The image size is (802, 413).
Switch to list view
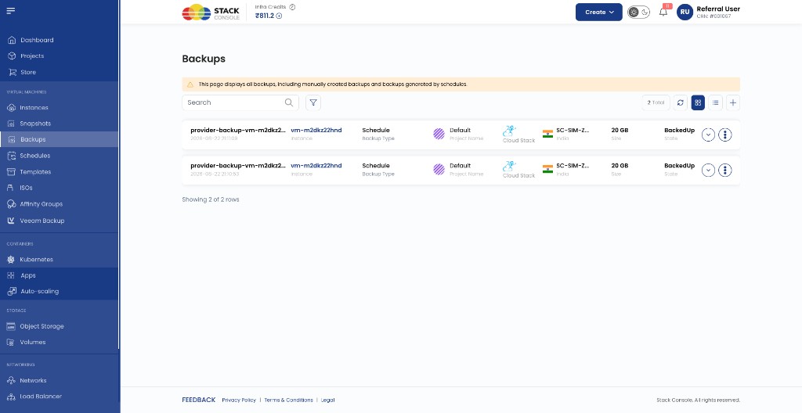pyautogui.click(x=716, y=102)
